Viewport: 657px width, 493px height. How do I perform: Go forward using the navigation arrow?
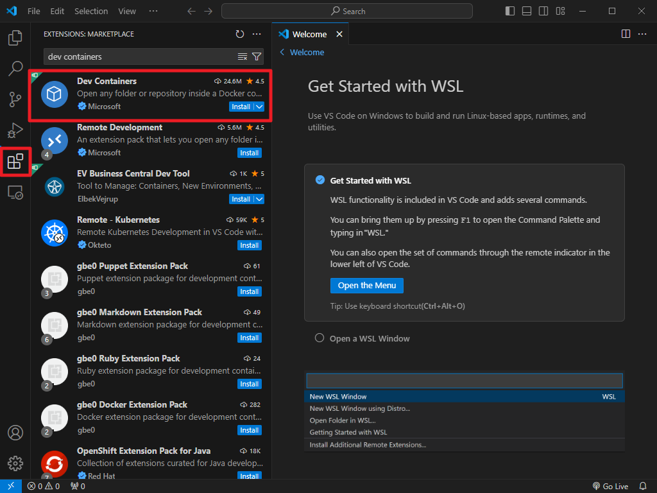(x=209, y=11)
